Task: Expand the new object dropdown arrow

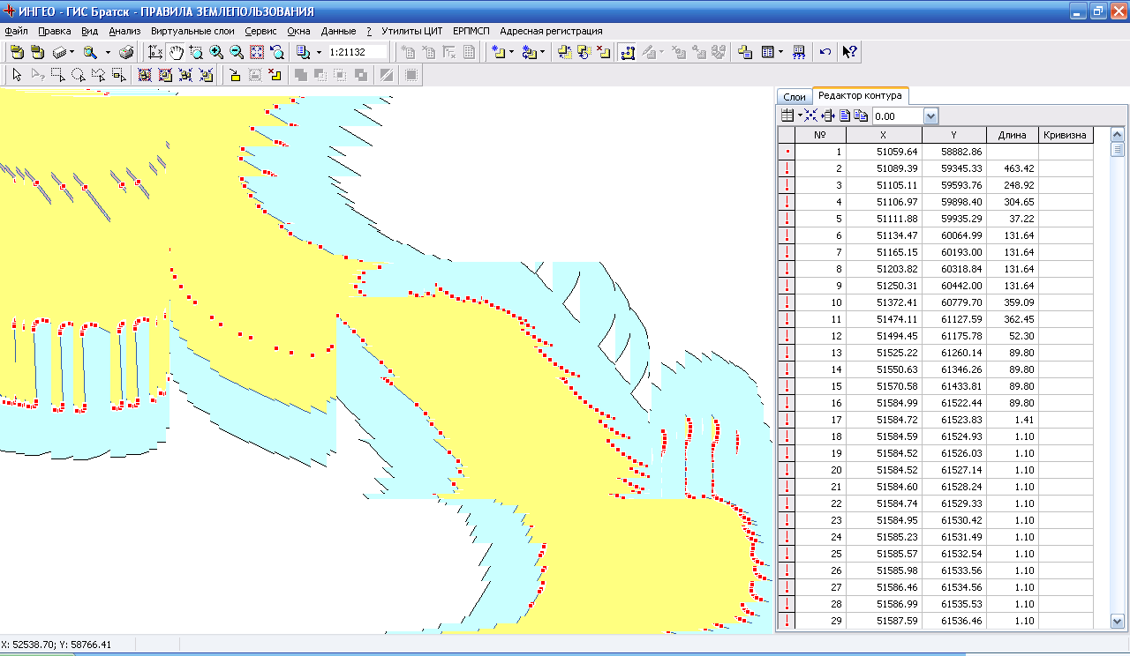Action: (511, 52)
